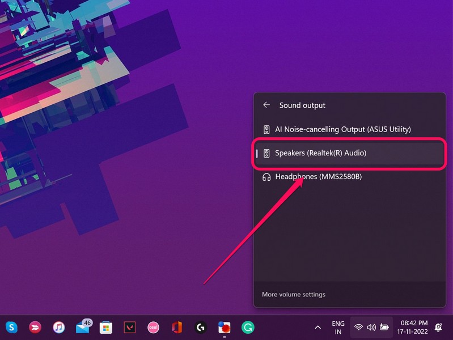Viewport: 453px width, 340px height.
Task: Open the clock and date flyout
Action: (x=414, y=327)
